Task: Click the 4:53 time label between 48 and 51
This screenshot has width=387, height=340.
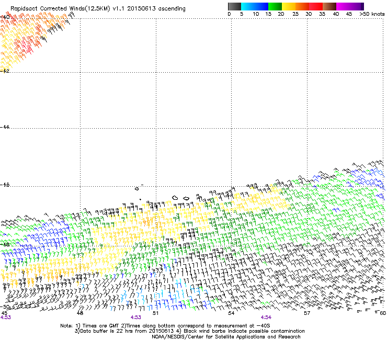Action: (x=136, y=318)
